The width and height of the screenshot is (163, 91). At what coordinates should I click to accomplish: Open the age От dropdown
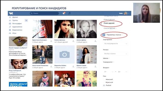click(108, 72)
